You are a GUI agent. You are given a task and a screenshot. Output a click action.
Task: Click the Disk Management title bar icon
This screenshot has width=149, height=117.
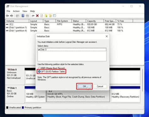(x=8, y=6)
